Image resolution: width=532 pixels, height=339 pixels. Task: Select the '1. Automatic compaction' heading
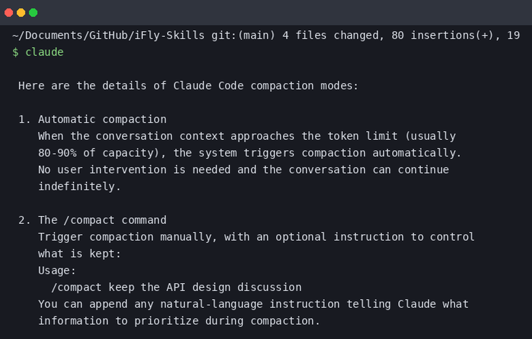click(92, 119)
